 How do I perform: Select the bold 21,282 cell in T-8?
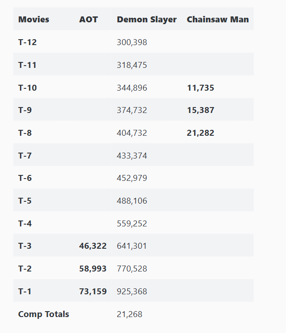pos(201,133)
